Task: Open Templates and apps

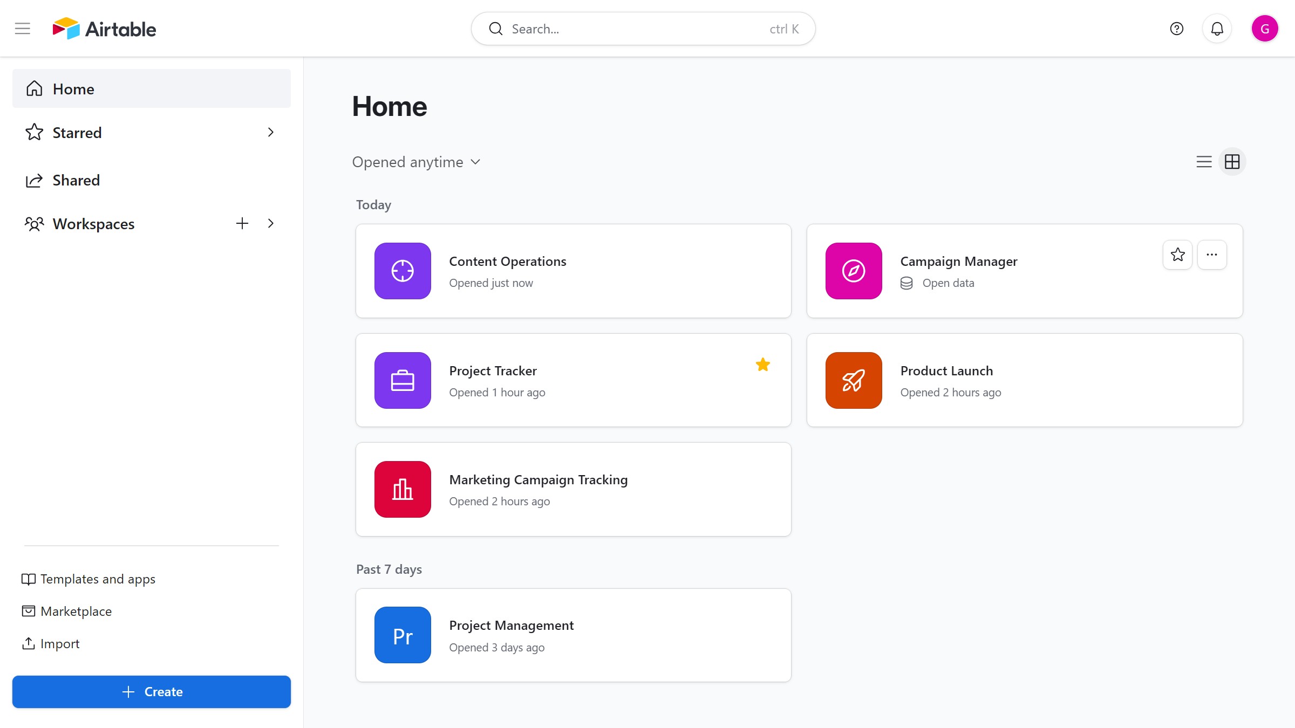Action: [x=88, y=579]
